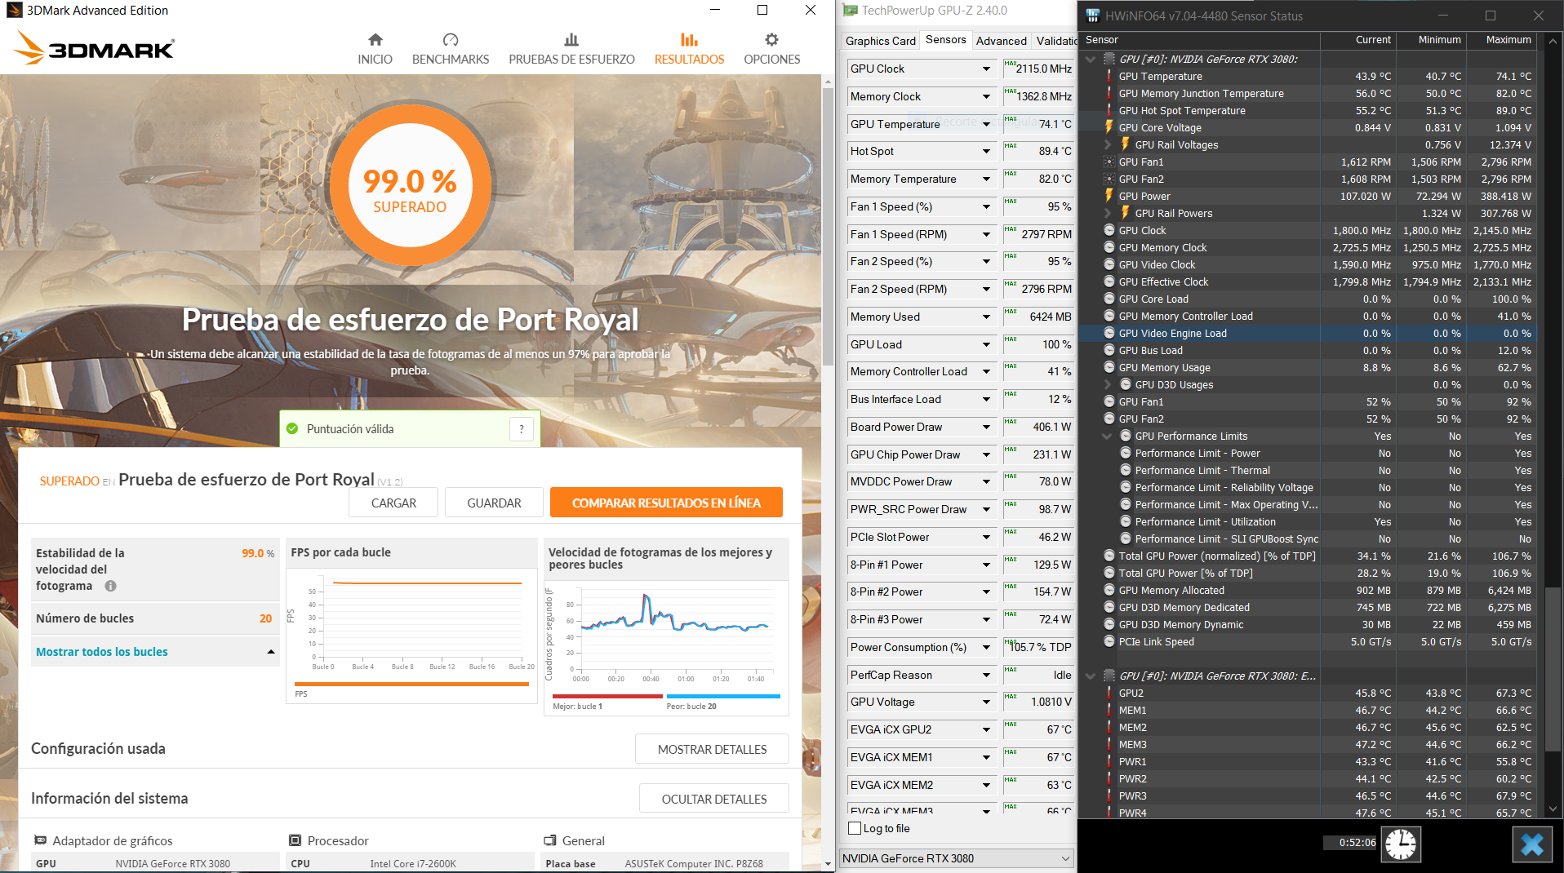This screenshot has height=873, width=1564.
Task: Open the GPU Clock sensor dropdown
Action: click(x=986, y=69)
